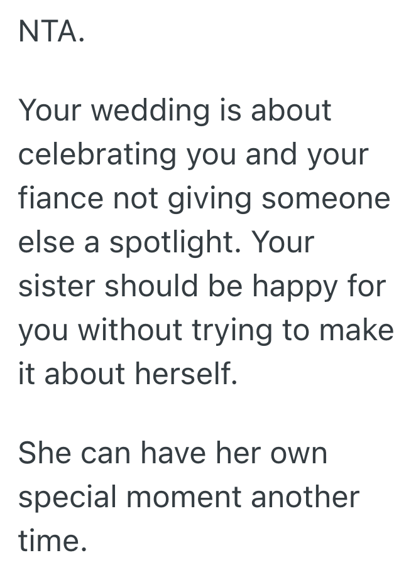Tap the final word "time."
Viewport: 416px width, 575px height.
tap(53, 541)
